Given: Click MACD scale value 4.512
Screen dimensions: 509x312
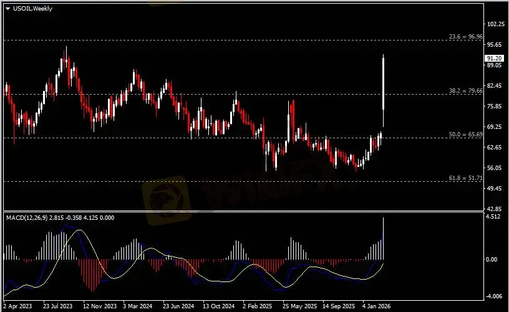Looking at the screenshot, I should click(493, 217).
